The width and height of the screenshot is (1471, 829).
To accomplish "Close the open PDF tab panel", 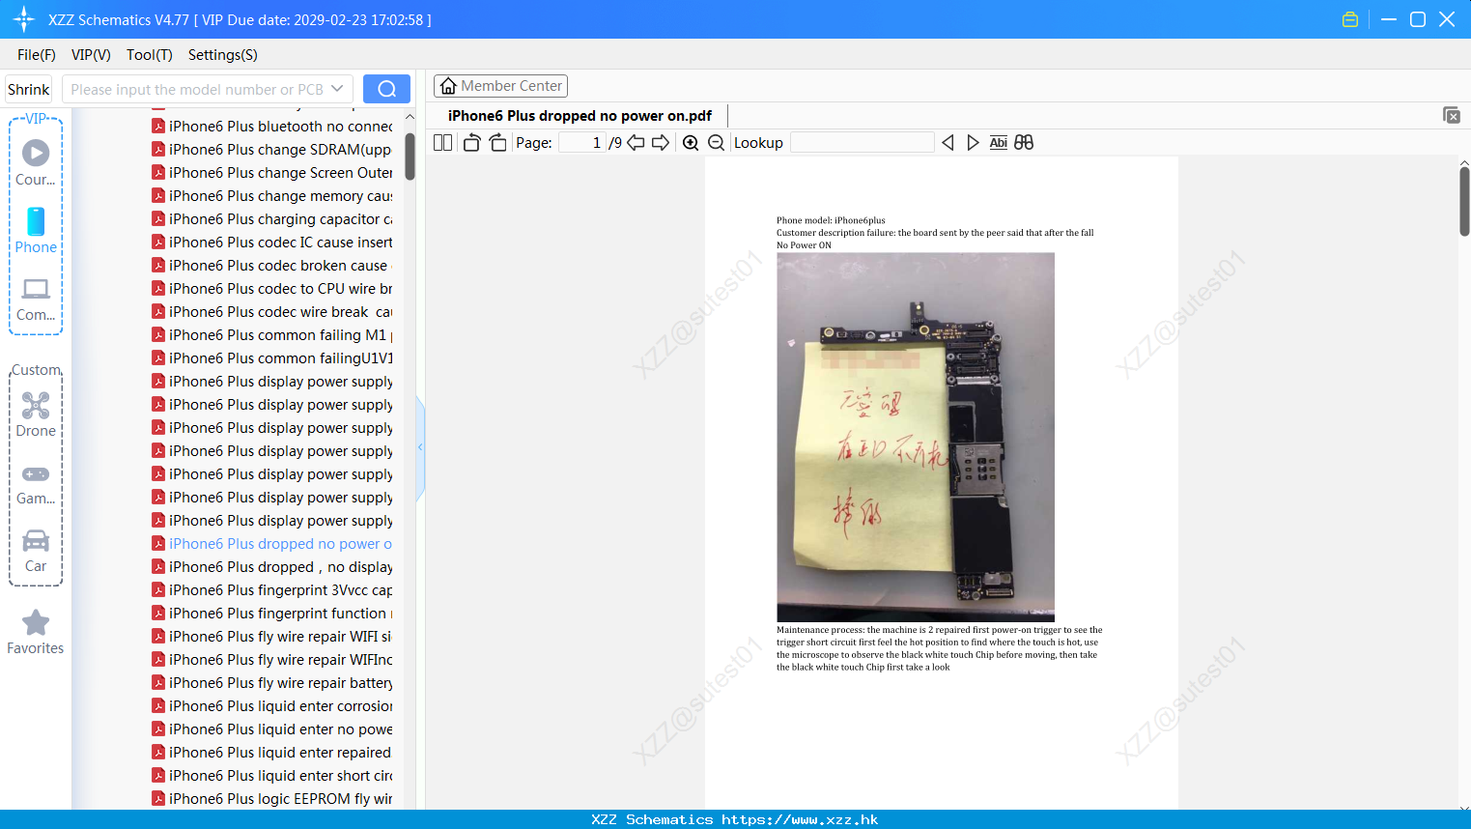I will point(1451,115).
